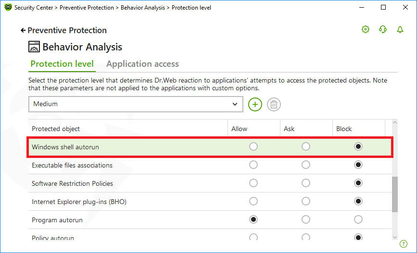
Task: Select the Windows shell autorun row label
Action: pyautogui.click(x=65, y=147)
